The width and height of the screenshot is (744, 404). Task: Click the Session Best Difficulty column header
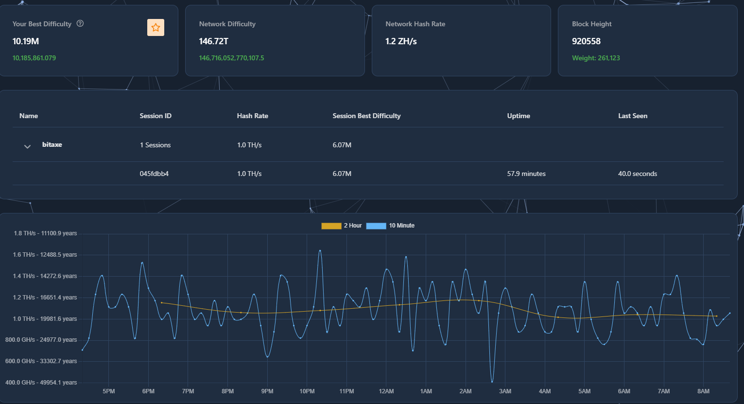[366, 116]
